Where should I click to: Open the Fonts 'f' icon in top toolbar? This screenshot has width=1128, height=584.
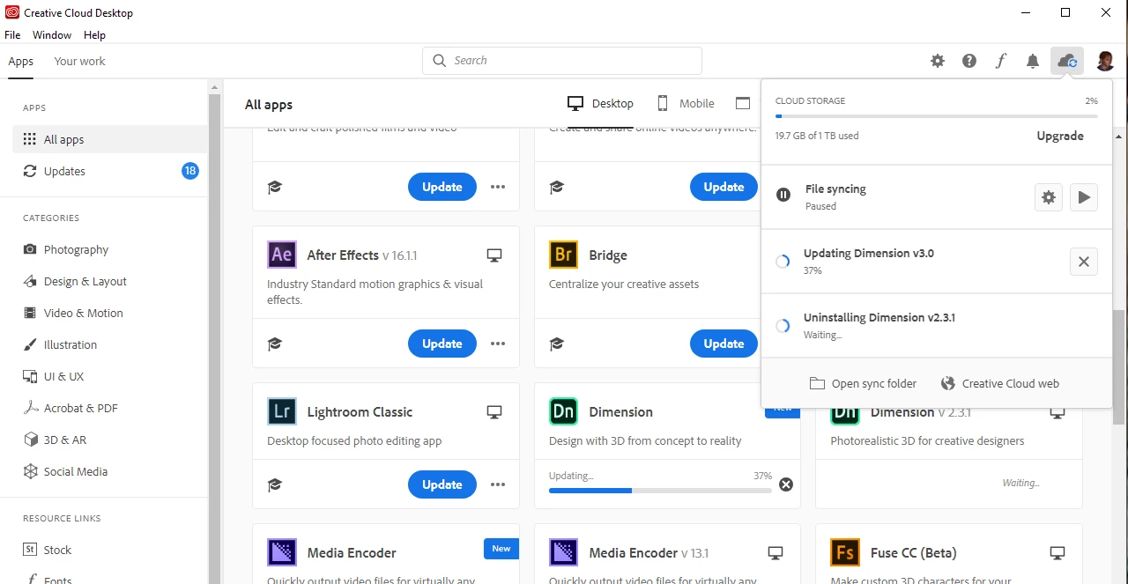[x=1001, y=61]
